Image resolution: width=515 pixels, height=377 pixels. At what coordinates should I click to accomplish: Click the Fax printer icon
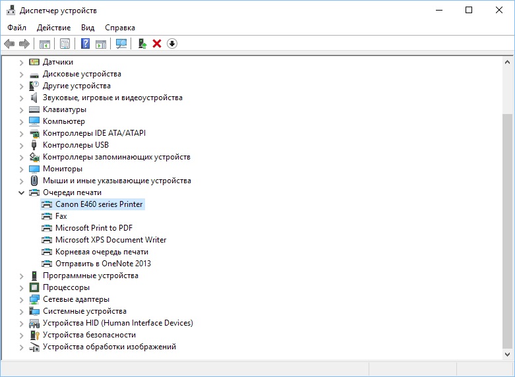pos(47,216)
